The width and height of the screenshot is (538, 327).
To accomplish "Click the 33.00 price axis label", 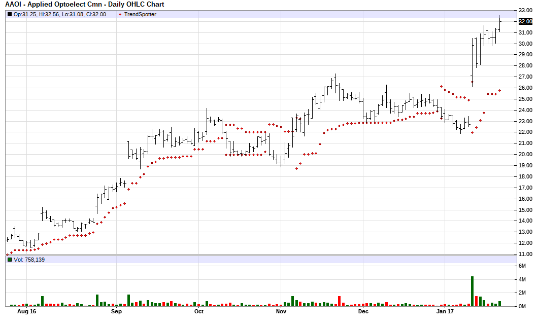I will (x=525, y=11).
